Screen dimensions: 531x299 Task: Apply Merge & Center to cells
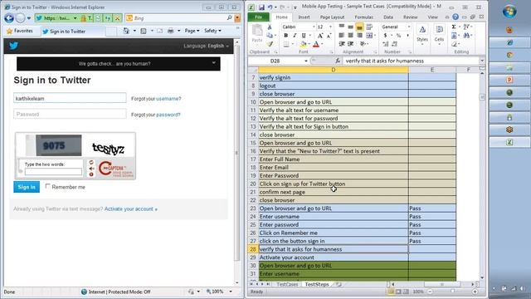[369, 35]
